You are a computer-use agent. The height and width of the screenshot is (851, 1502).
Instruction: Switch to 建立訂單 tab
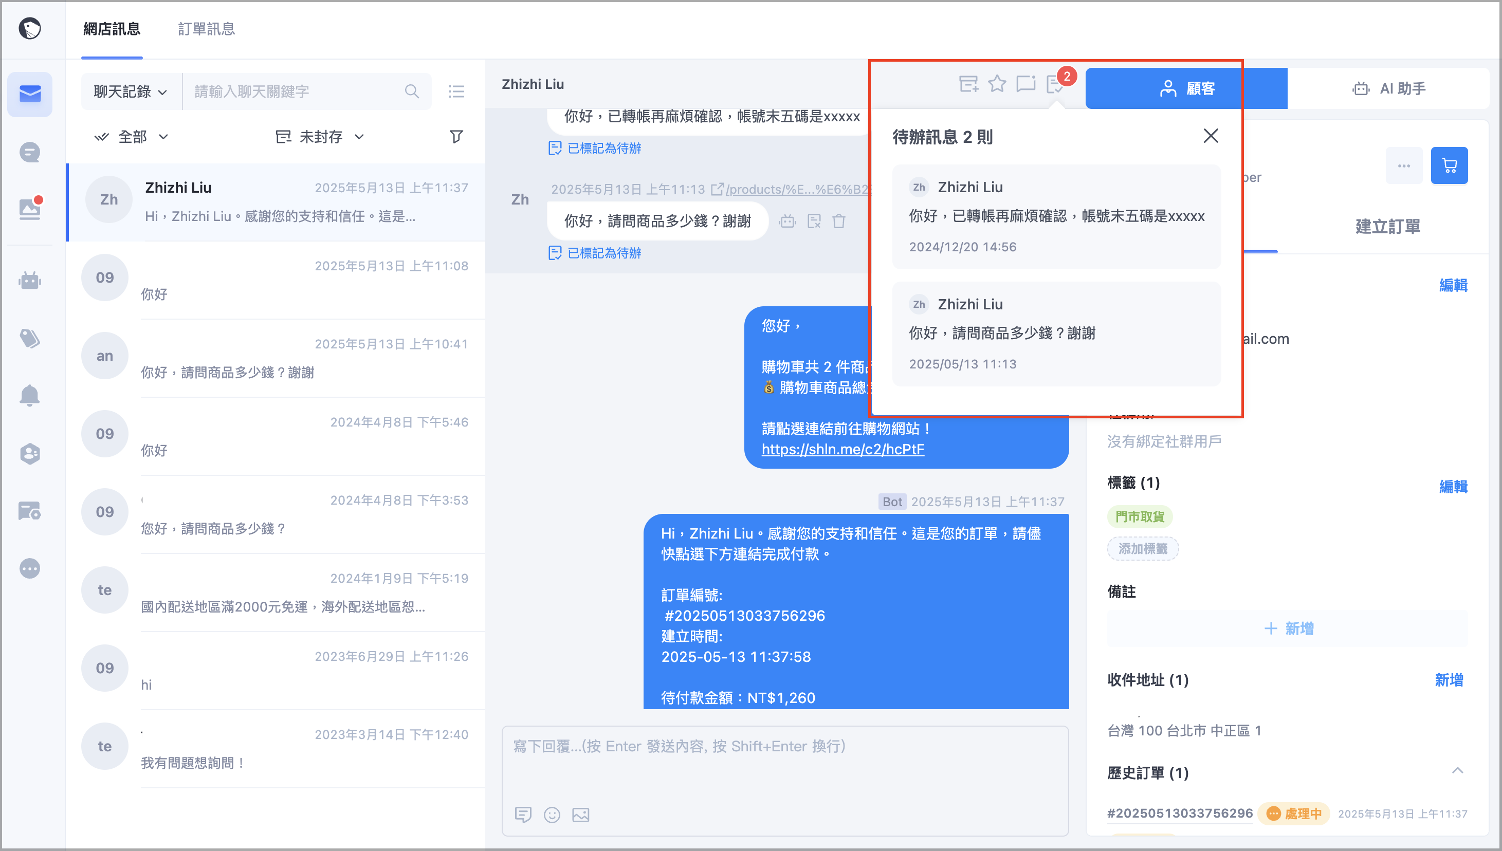tap(1387, 227)
